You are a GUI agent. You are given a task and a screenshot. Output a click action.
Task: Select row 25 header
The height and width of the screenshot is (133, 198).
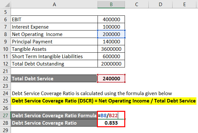(x=5, y=101)
